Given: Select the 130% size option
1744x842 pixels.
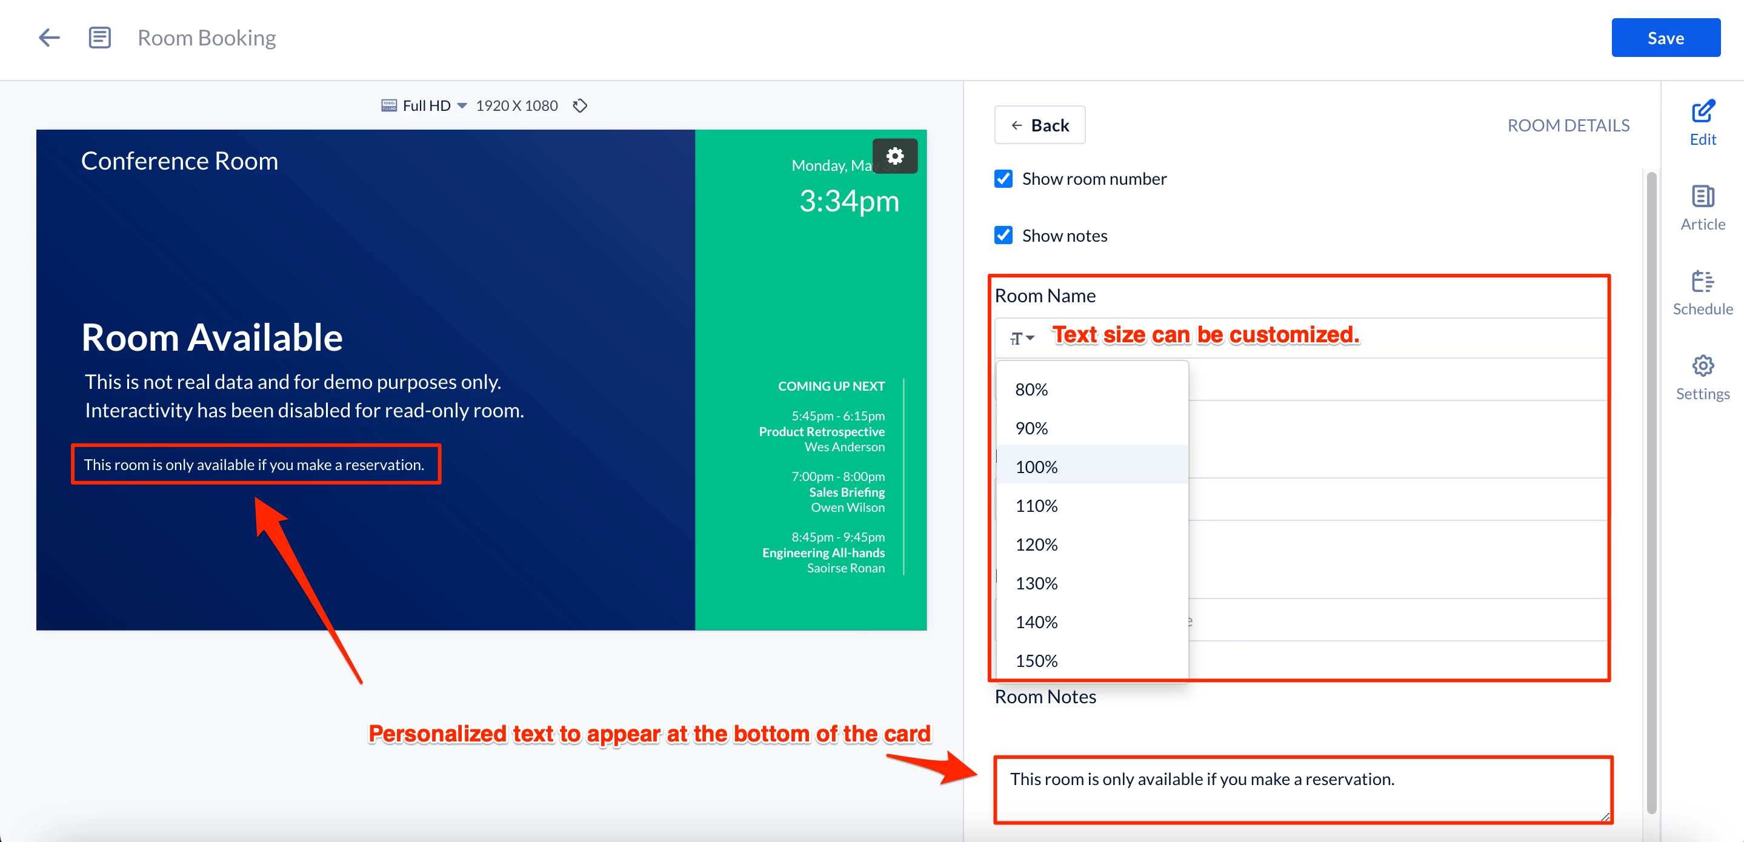Looking at the screenshot, I should tap(1092, 583).
